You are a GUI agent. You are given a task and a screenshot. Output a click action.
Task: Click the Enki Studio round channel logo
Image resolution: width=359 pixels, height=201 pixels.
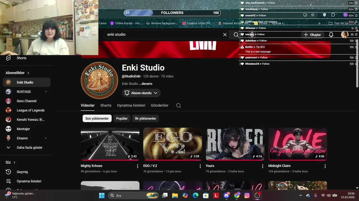tap(99, 80)
